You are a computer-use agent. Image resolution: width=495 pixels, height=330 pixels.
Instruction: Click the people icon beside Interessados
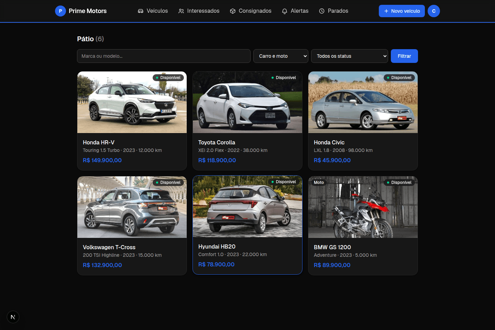tap(181, 11)
